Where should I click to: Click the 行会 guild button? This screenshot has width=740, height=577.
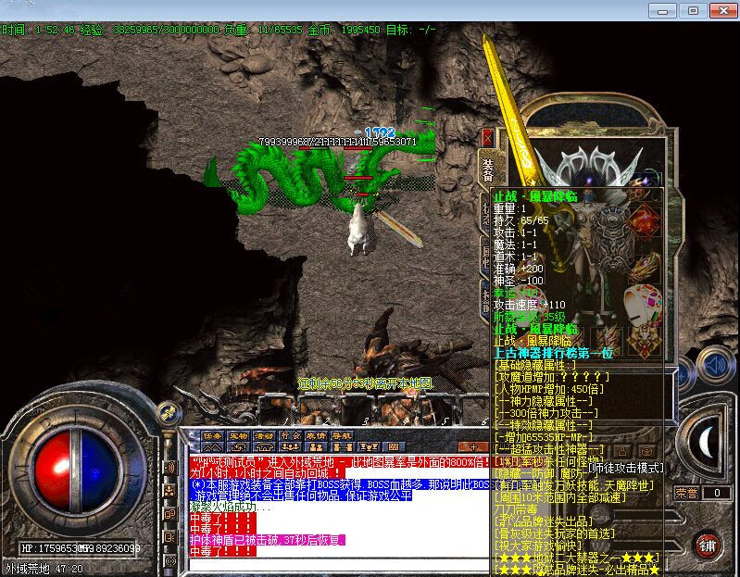tap(291, 435)
